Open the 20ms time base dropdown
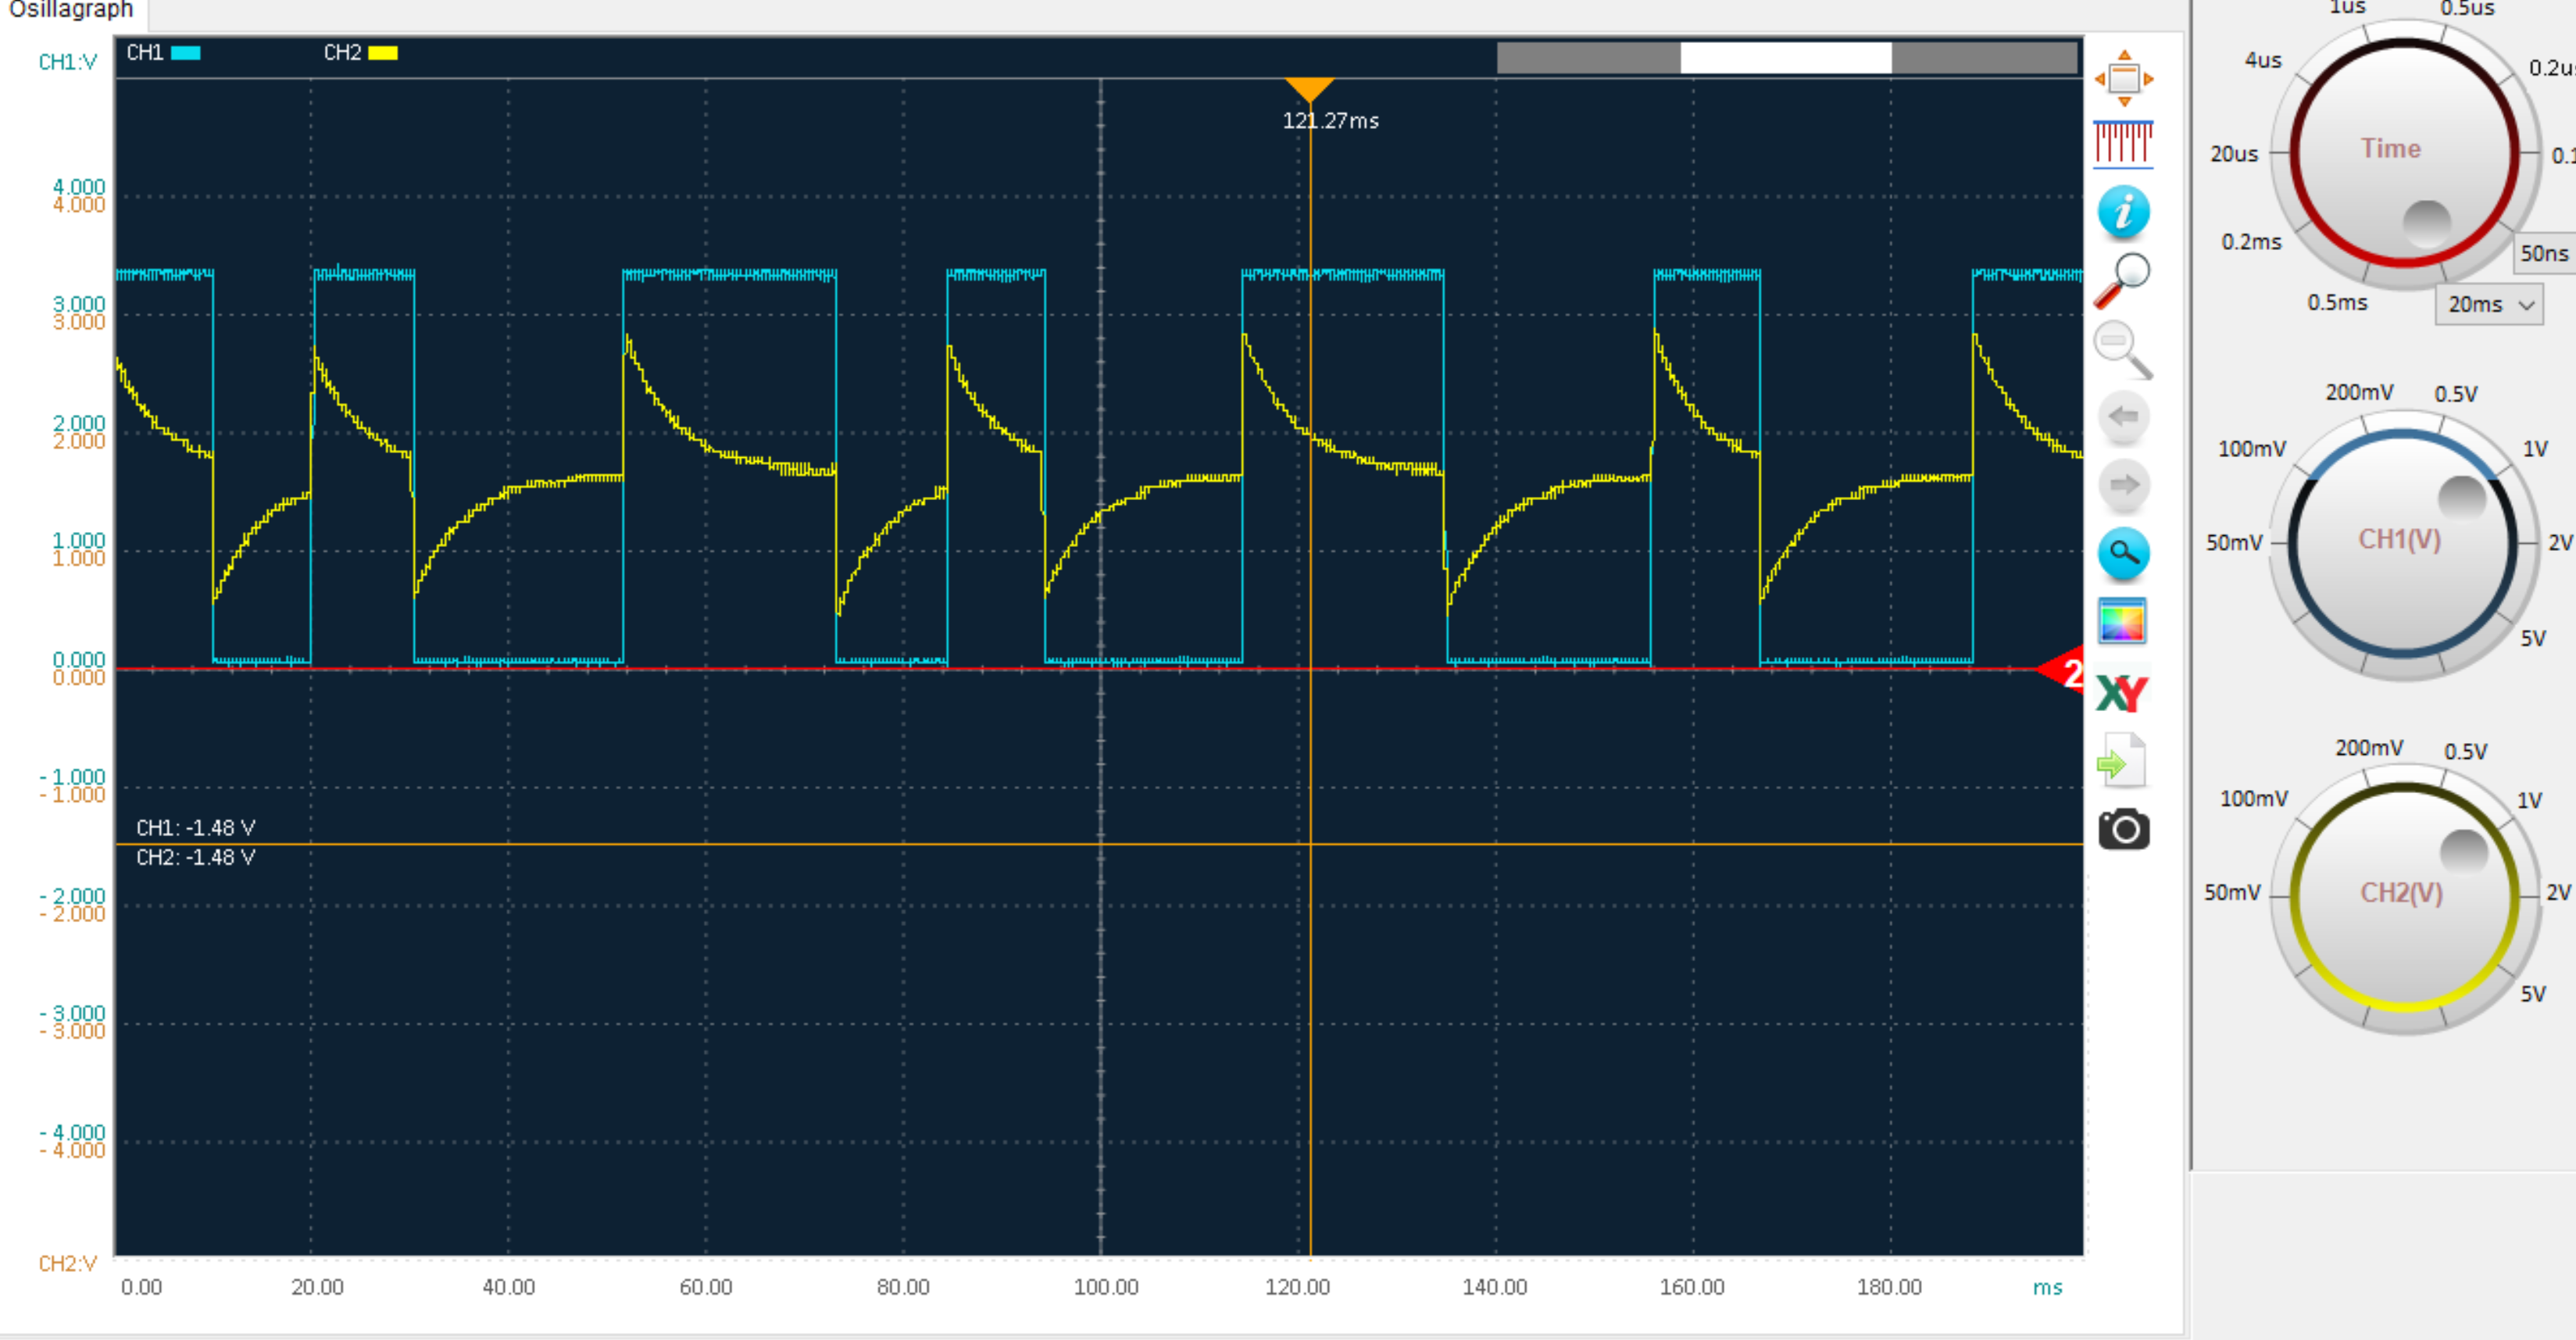 point(2489,304)
